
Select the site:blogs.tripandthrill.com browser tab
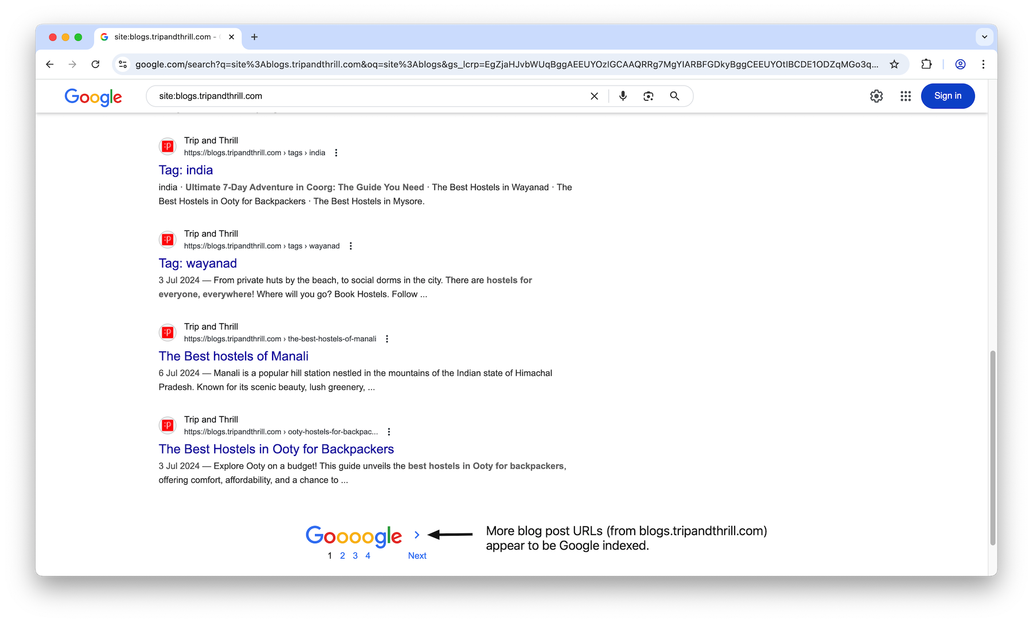tap(168, 37)
